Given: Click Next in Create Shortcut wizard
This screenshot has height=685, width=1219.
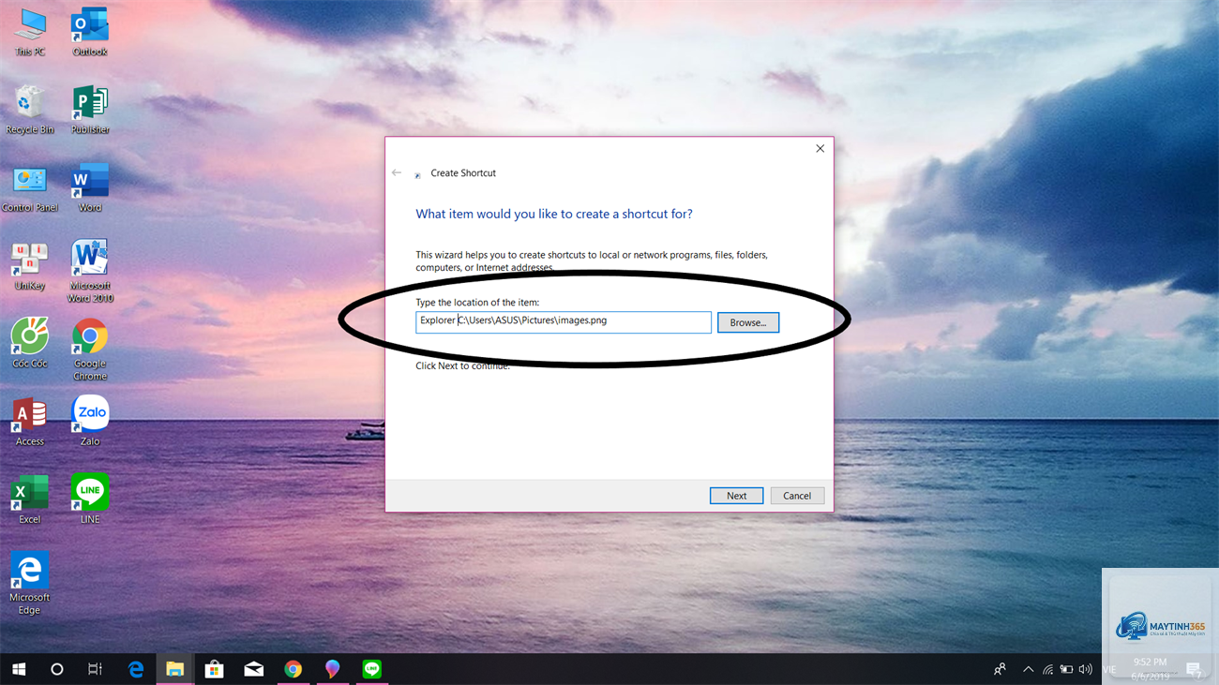Looking at the screenshot, I should (x=737, y=496).
